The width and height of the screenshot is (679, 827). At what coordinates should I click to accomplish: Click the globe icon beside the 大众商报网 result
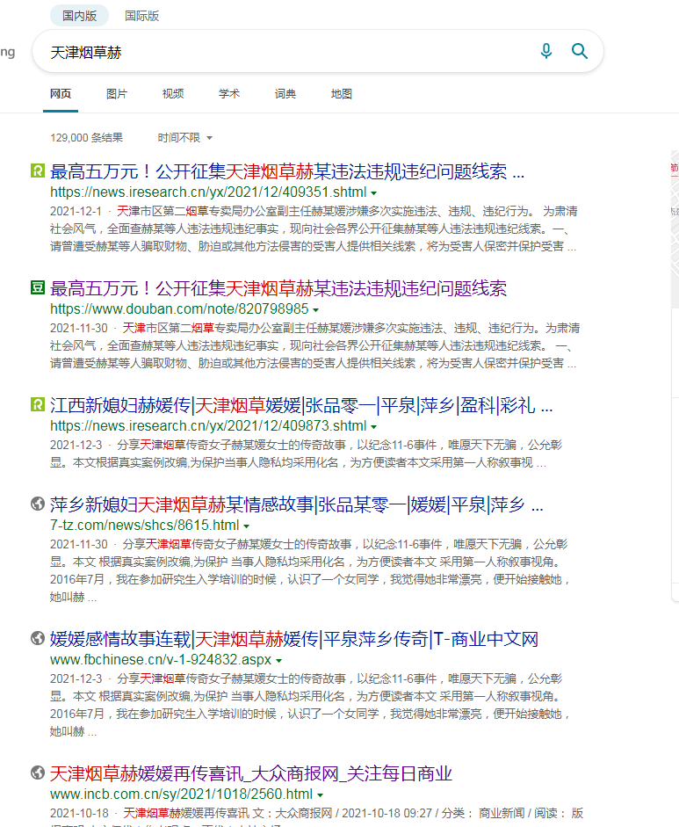pos(38,773)
